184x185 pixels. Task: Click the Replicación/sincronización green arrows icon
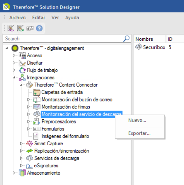(x=30, y=151)
